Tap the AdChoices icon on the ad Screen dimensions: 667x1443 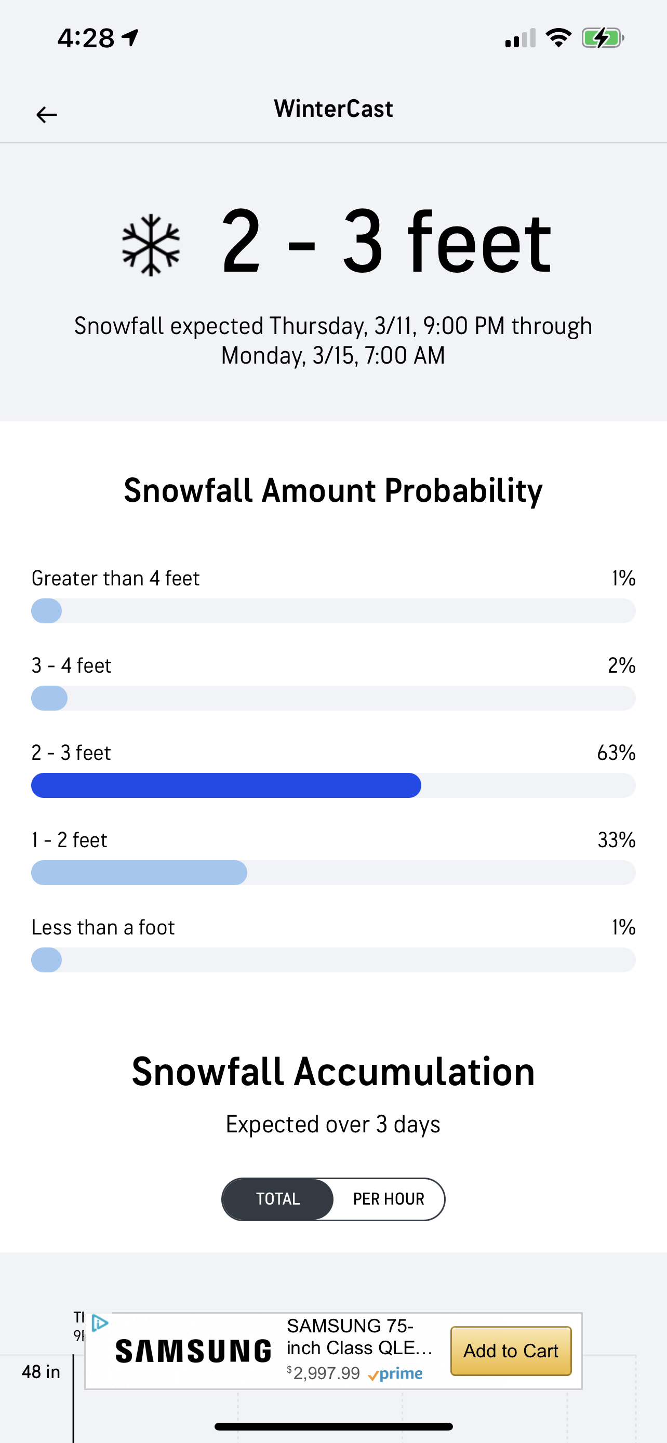pyautogui.click(x=100, y=1323)
